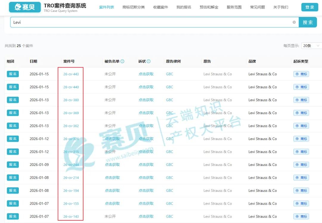Click 点击获取 defendant list for 26-cv-214
This screenshot has width=322, height=223.
click(112, 178)
